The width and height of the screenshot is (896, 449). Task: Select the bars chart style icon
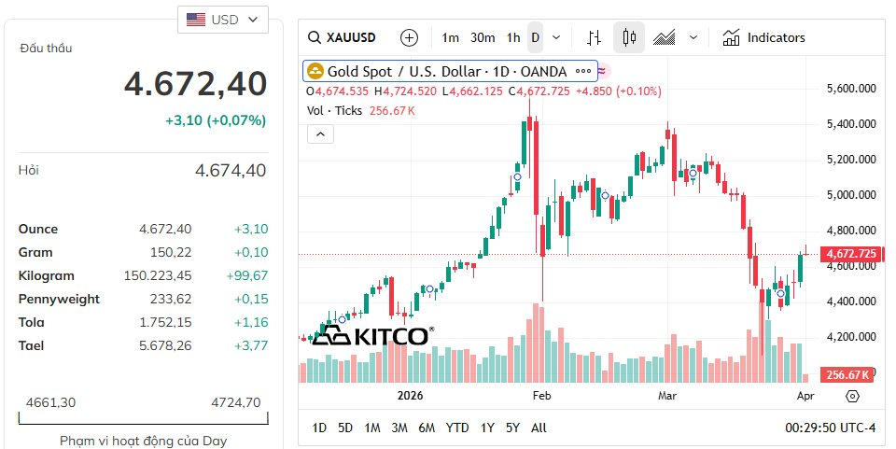594,38
